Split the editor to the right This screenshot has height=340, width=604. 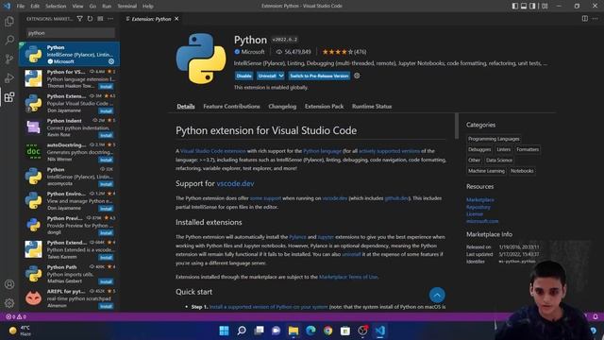585,19
